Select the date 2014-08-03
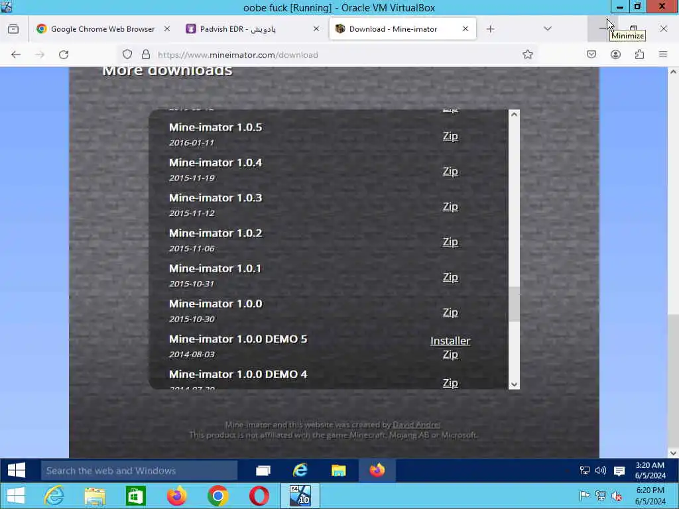 tap(192, 355)
